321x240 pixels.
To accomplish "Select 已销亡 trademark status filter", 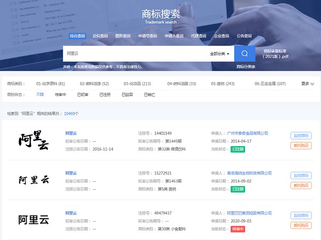I will 150,95.
